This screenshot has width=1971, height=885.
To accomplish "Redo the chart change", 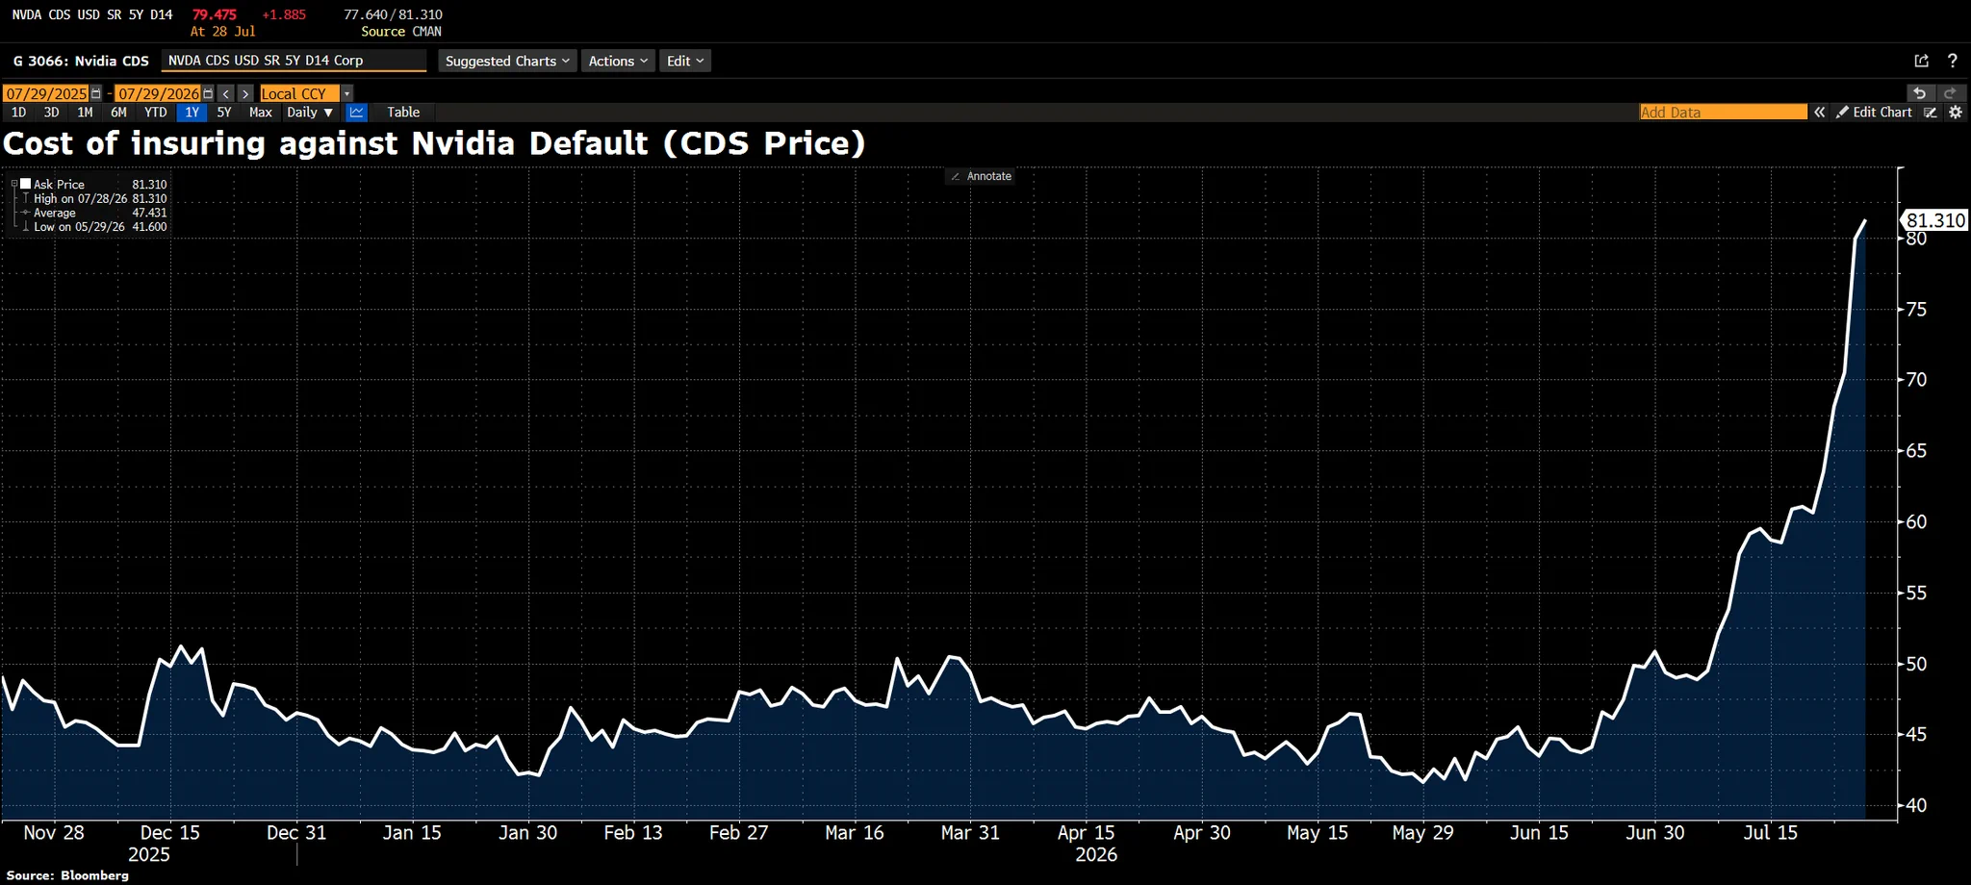I will 1950,93.
